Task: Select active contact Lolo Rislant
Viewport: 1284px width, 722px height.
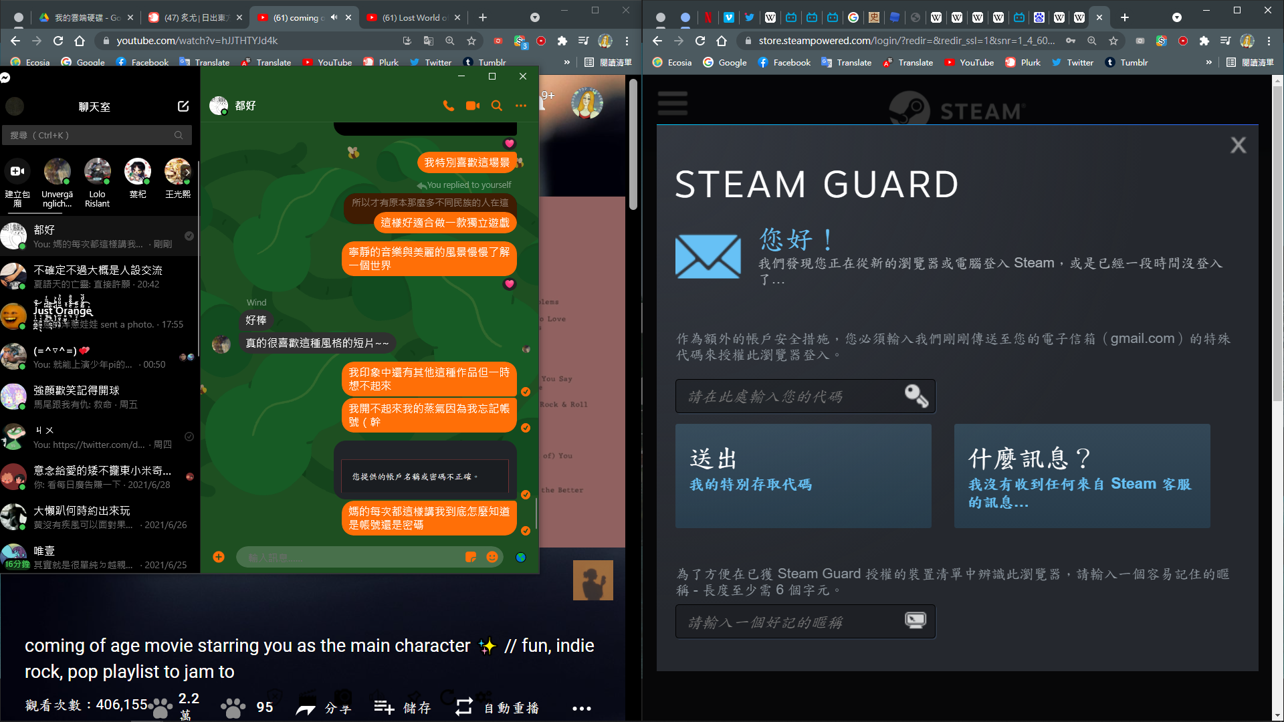Action: 97,183
